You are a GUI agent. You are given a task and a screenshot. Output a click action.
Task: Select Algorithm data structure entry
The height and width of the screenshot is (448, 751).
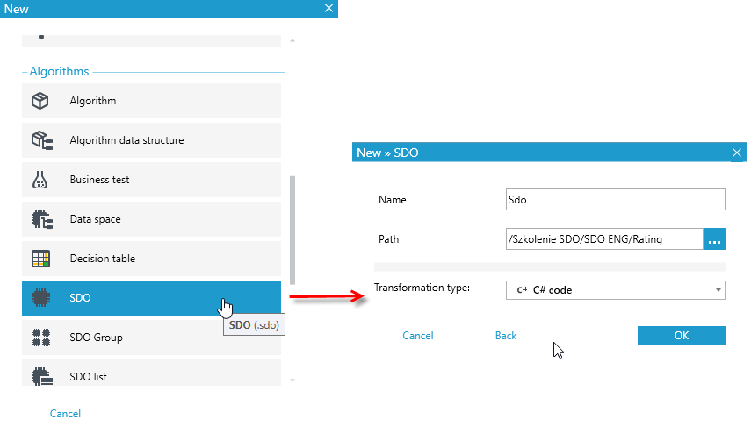151,140
